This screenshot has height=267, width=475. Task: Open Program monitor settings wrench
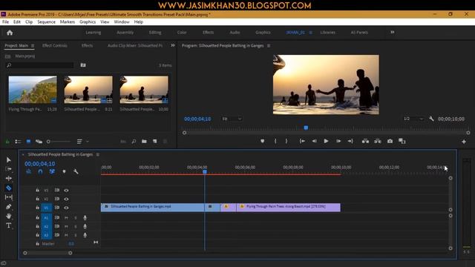[431, 119]
